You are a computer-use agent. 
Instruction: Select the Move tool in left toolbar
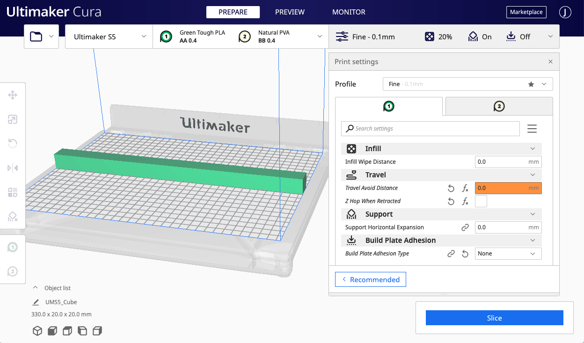pos(13,95)
